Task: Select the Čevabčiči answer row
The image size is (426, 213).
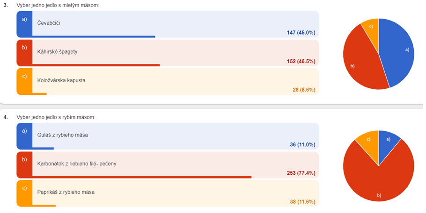Action: click(x=168, y=24)
